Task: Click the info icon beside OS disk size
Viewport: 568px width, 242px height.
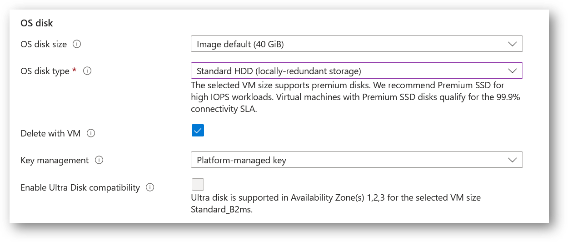Action: pos(77,44)
